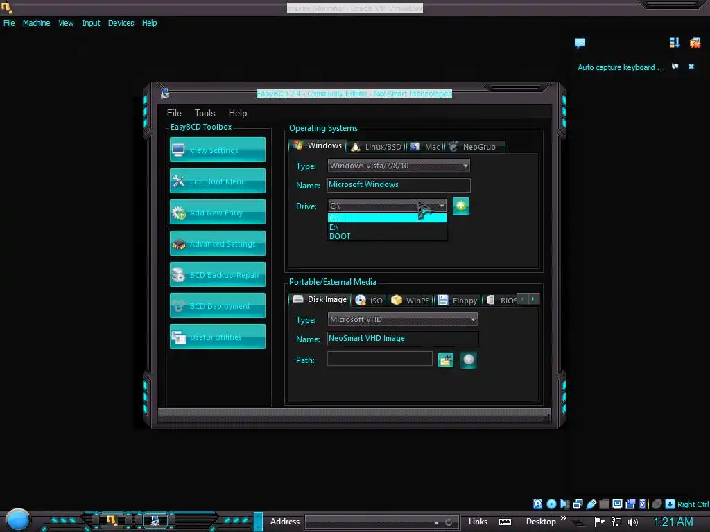710x532 pixels.
Task: Click green add entry icon beside Drive
Action: (461, 206)
